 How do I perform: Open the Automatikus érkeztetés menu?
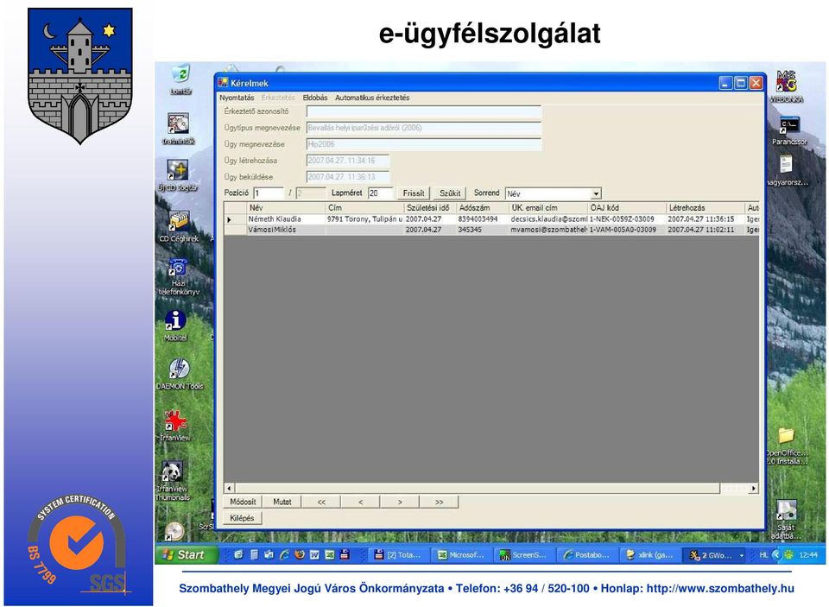click(372, 98)
